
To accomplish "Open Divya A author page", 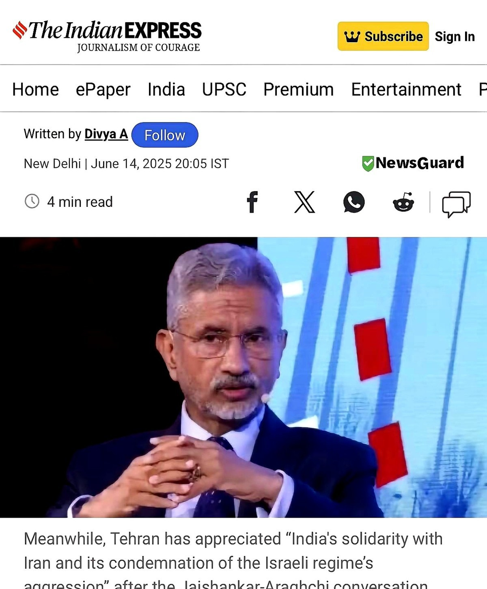I will (x=106, y=134).
